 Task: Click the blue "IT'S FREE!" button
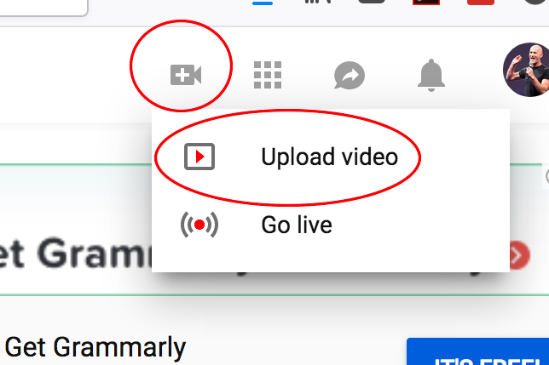coord(478,351)
